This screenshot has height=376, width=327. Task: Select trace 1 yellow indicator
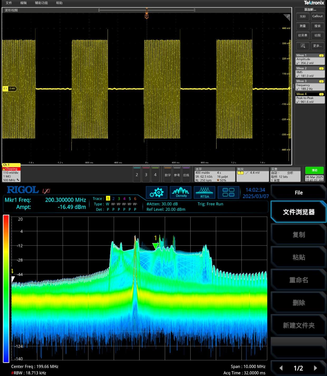click(108, 199)
